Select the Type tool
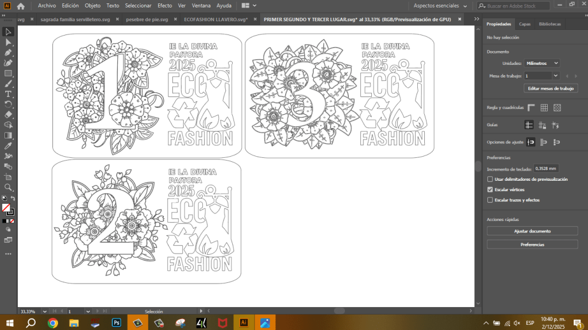 [x=8, y=94]
